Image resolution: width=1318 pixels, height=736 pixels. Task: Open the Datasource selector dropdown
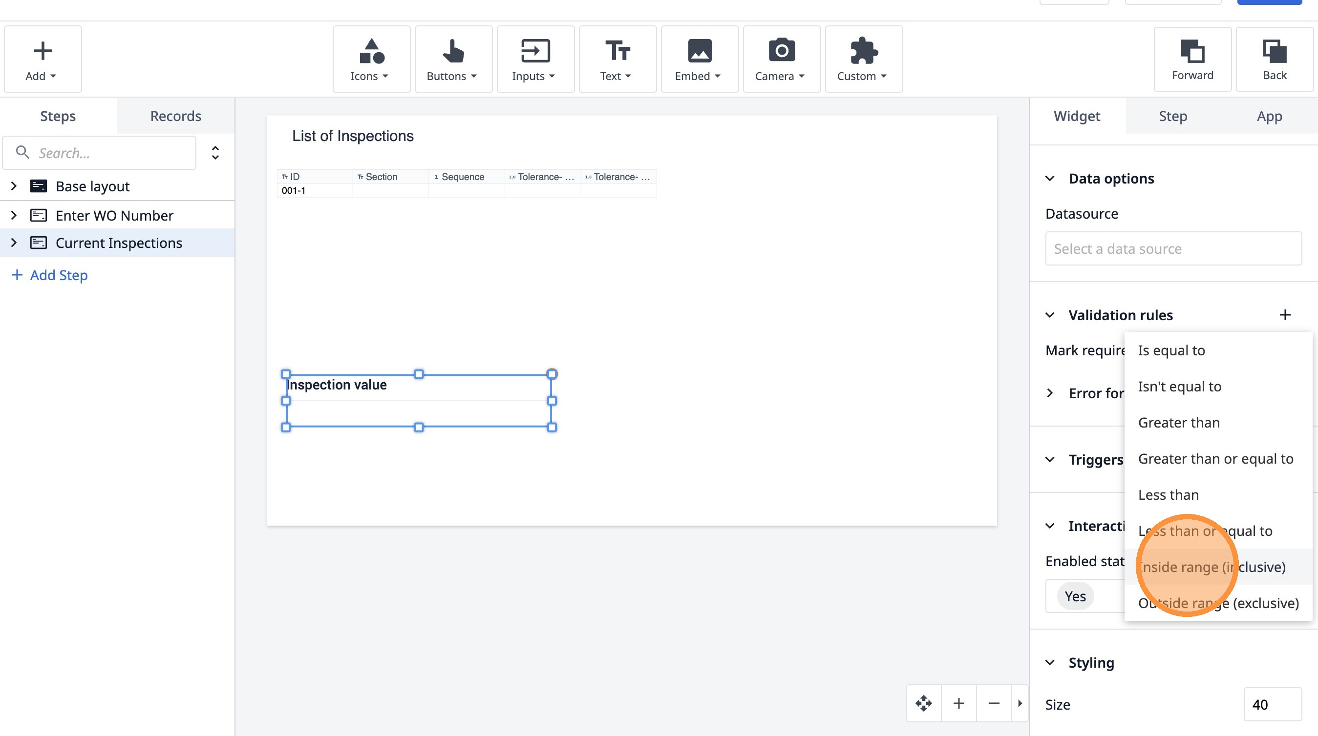pos(1173,248)
